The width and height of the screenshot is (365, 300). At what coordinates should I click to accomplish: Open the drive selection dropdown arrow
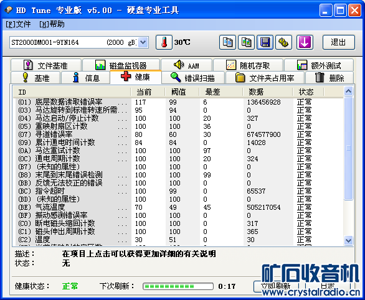(143, 42)
